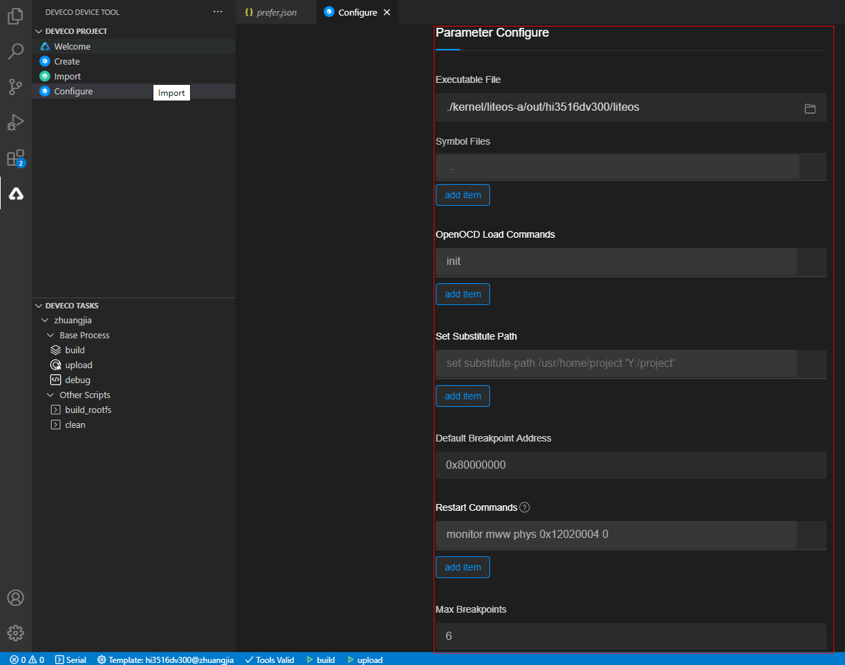Select the clean script label
The height and width of the screenshot is (665, 845).
(75, 425)
